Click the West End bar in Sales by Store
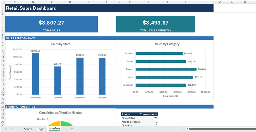This screenshot has height=132, width=256. tap(102, 76)
